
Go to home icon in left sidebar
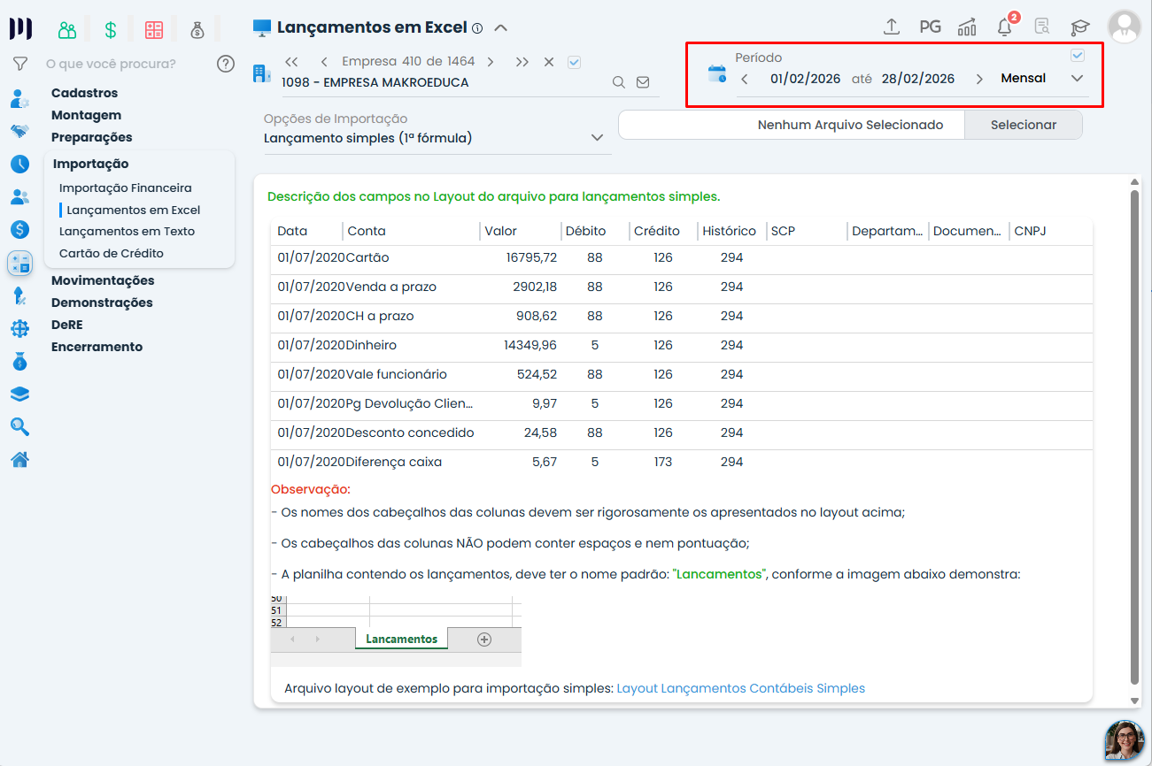[x=19, y=459]
